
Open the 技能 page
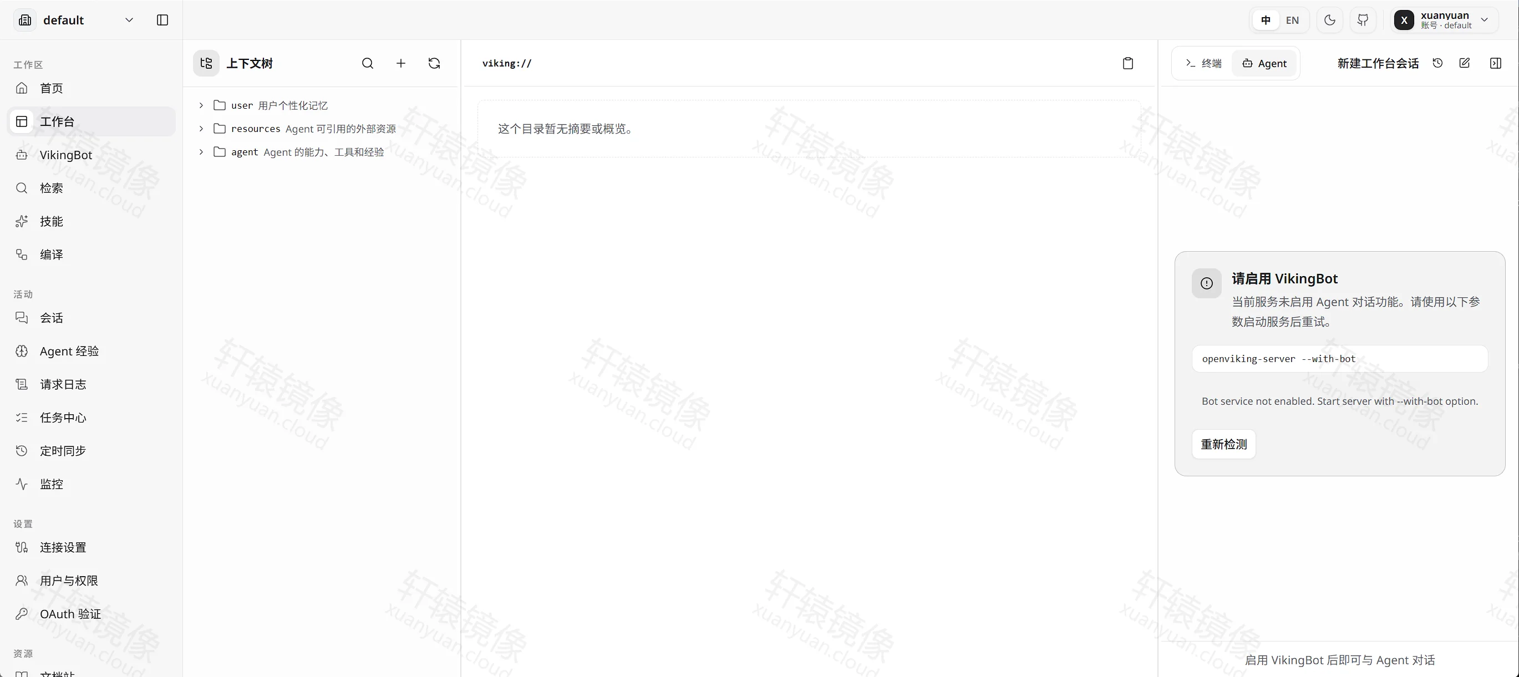92,221
